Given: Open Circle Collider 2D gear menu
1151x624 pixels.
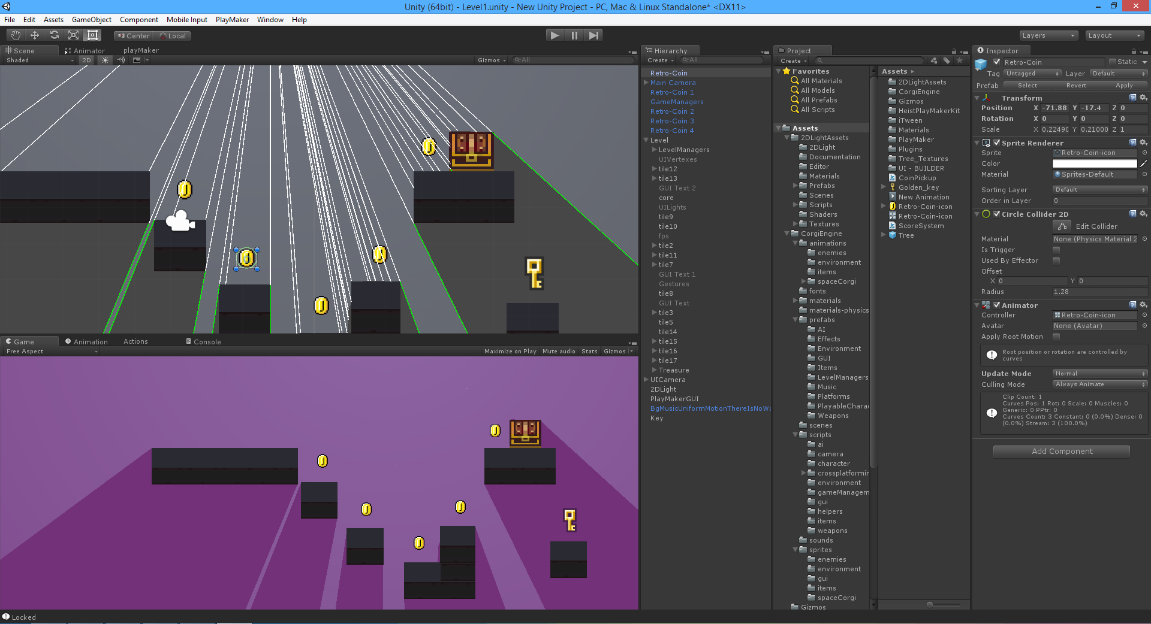Looking at the screenshot, I should click(x=1143, y=214).
